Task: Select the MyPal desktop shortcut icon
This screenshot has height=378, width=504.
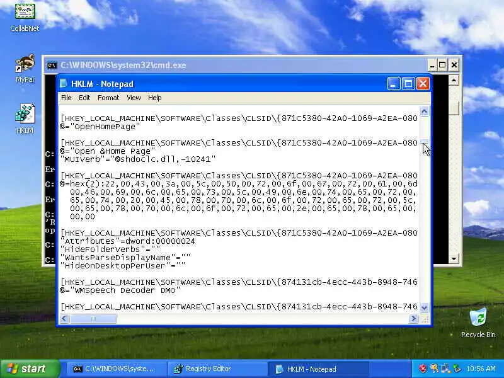Action: pyautogui.click(x=25, y=69)
